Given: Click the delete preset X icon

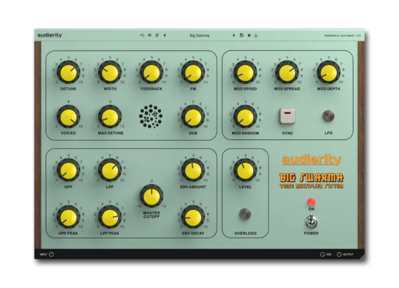Looking at the screenshot, I should coord(249,35).
